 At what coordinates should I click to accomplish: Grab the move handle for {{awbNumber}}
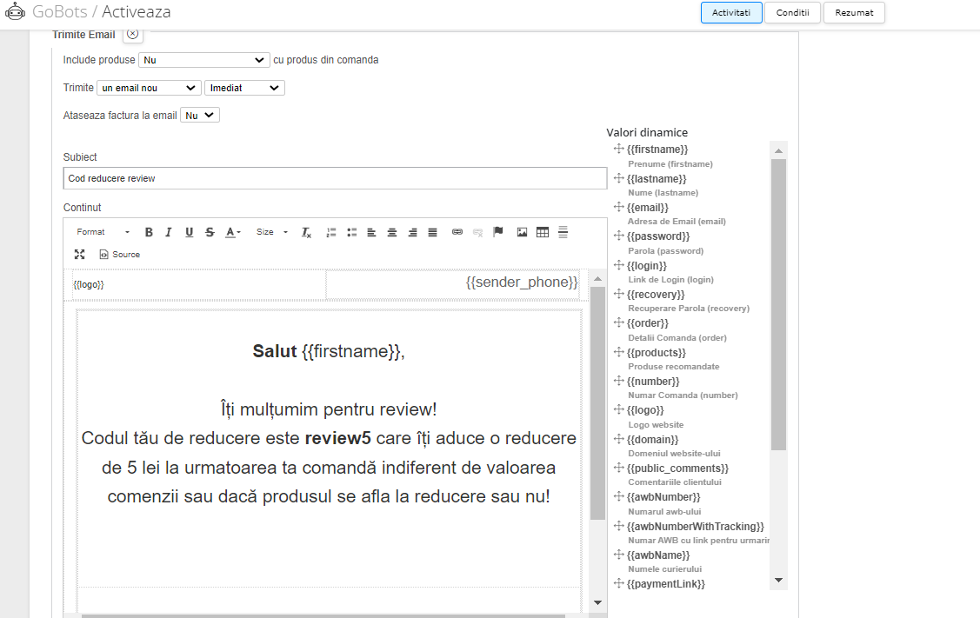click(619, 496)
